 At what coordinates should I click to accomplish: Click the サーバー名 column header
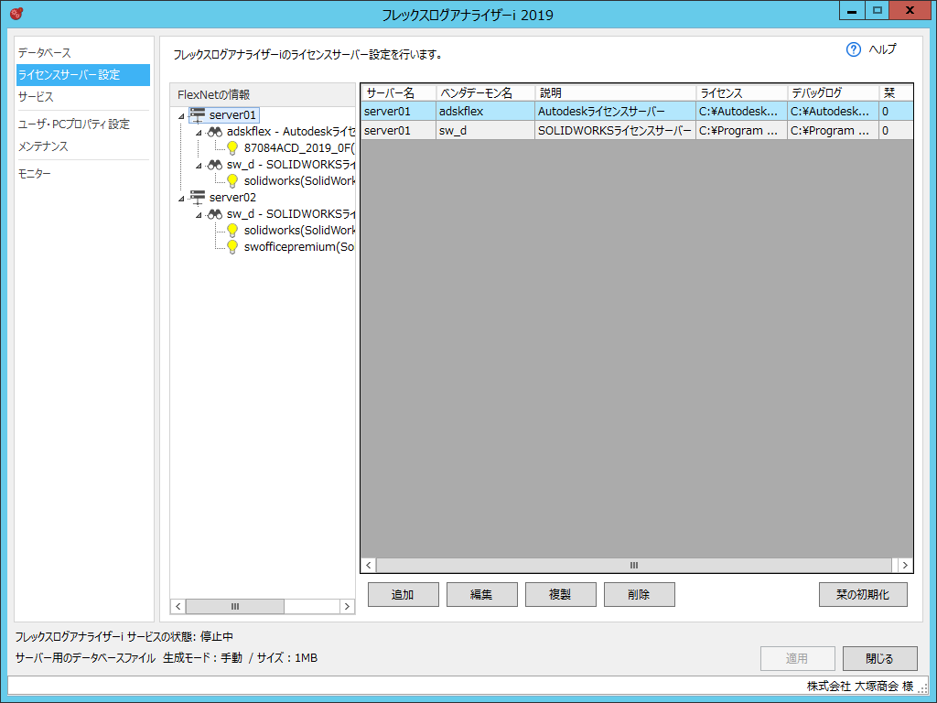click(399, 93)
